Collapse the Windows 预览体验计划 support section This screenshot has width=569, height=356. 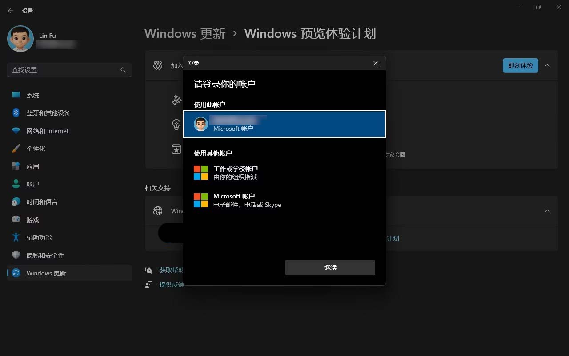point(547,211)
